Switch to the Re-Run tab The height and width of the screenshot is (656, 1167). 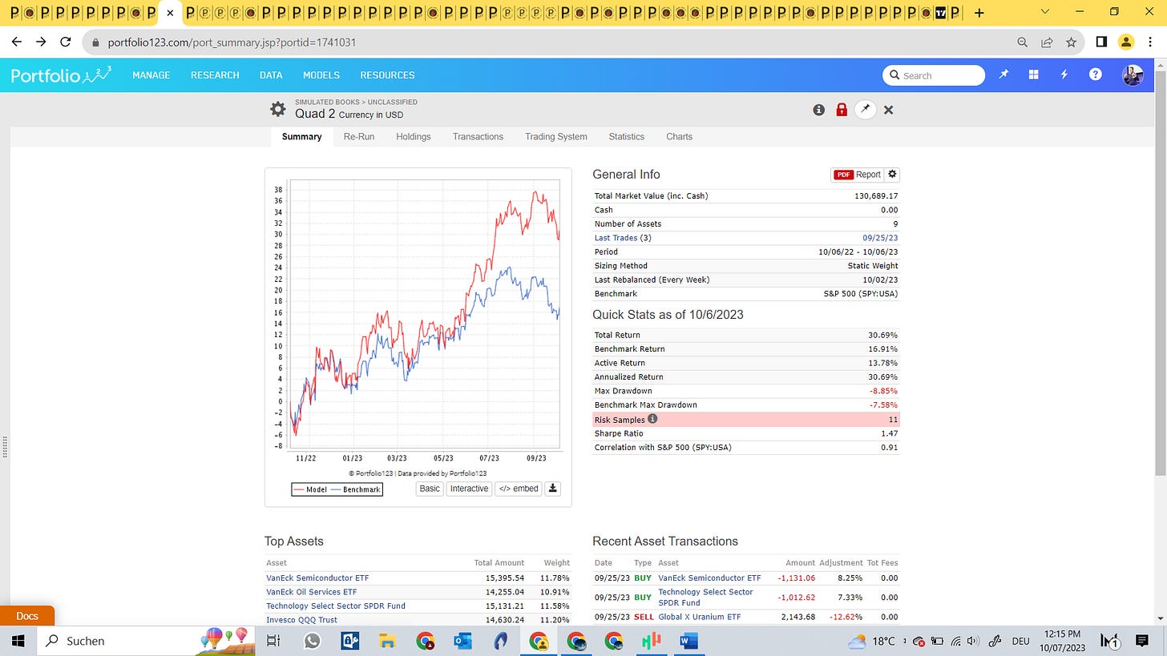click(x=359, y=137)
